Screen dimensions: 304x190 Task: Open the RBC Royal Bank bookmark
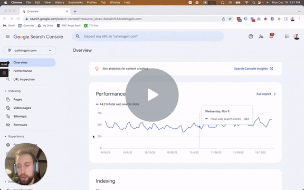[69, 25]
